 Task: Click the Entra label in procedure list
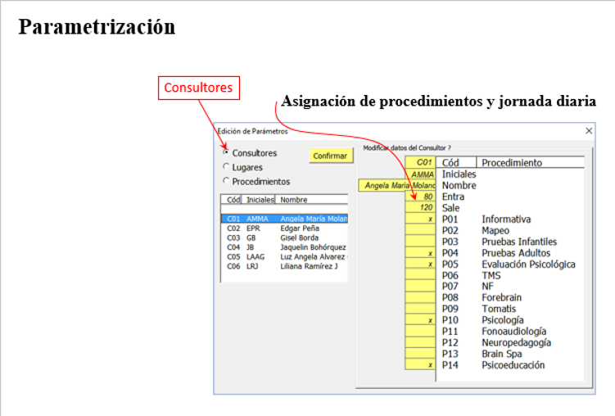click(x=453, y=197)
